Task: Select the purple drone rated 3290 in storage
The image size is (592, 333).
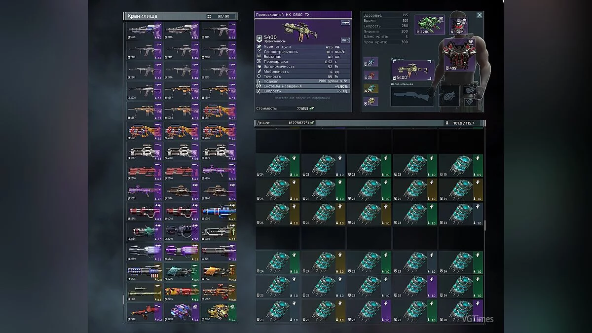Action: 182,312
